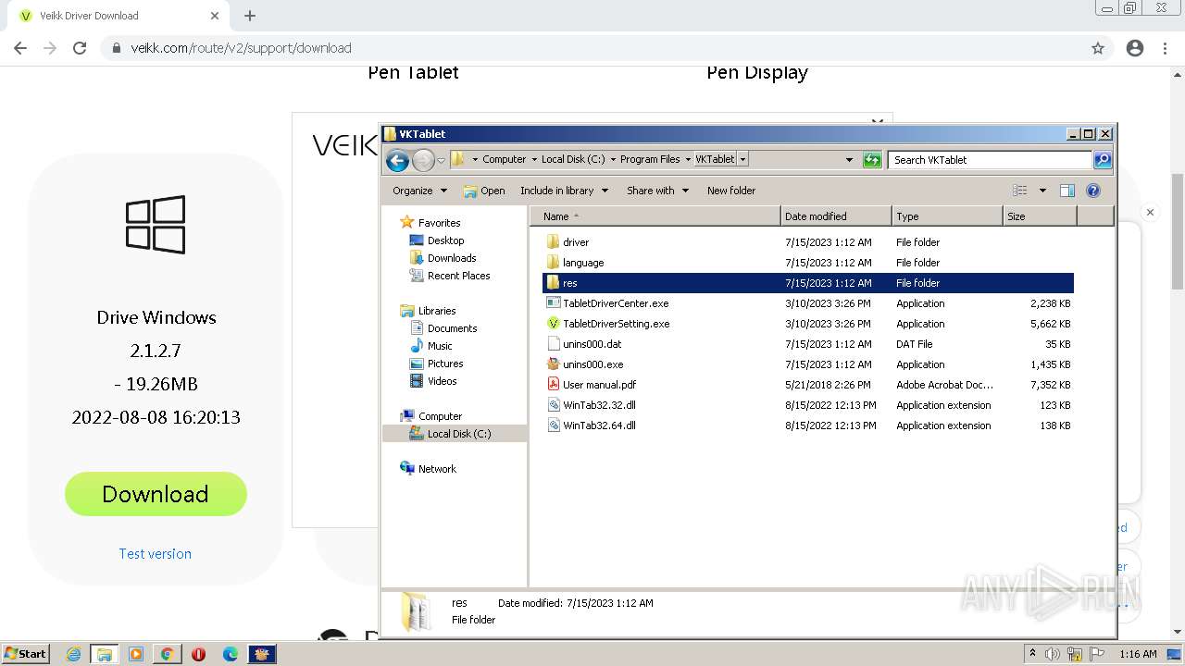1185x666 pixels.
Task: Open a new Chrome tab
Action: coord(250,16)
